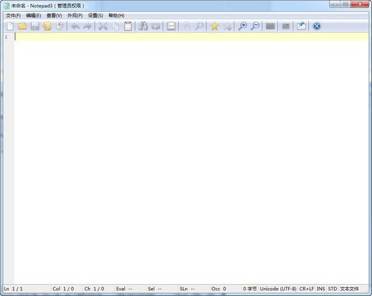Click the SLn status field

[x=195, y=289]
